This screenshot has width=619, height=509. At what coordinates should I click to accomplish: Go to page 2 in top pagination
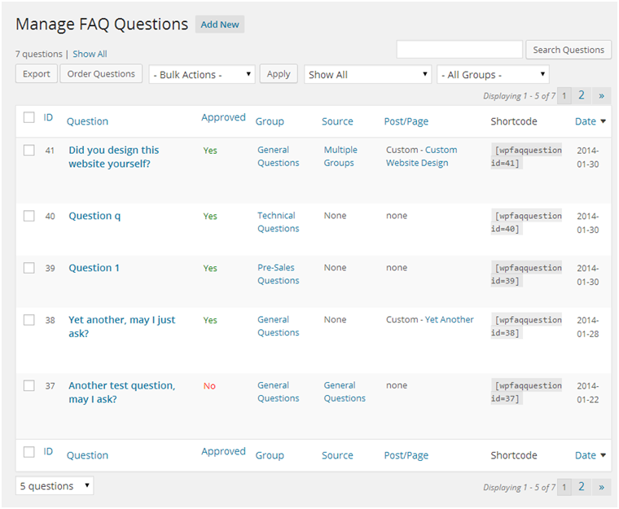coord(581,95)
